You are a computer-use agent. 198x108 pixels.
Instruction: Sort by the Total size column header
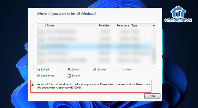click(101, 25)
